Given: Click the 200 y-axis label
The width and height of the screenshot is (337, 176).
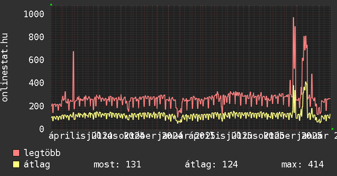Looking at the screenshot, I should (36, 106).
